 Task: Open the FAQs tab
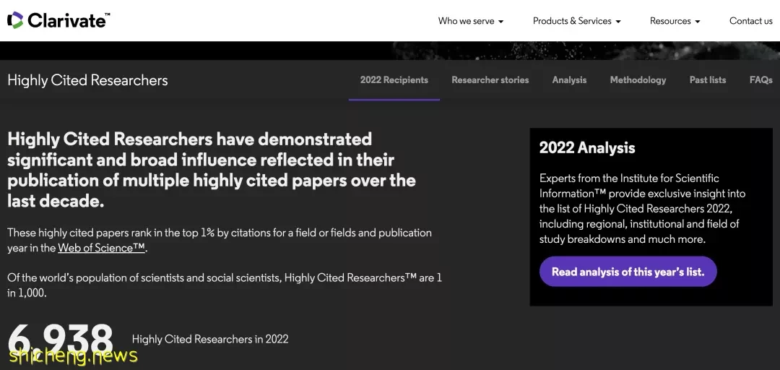(x=761, y=79)
